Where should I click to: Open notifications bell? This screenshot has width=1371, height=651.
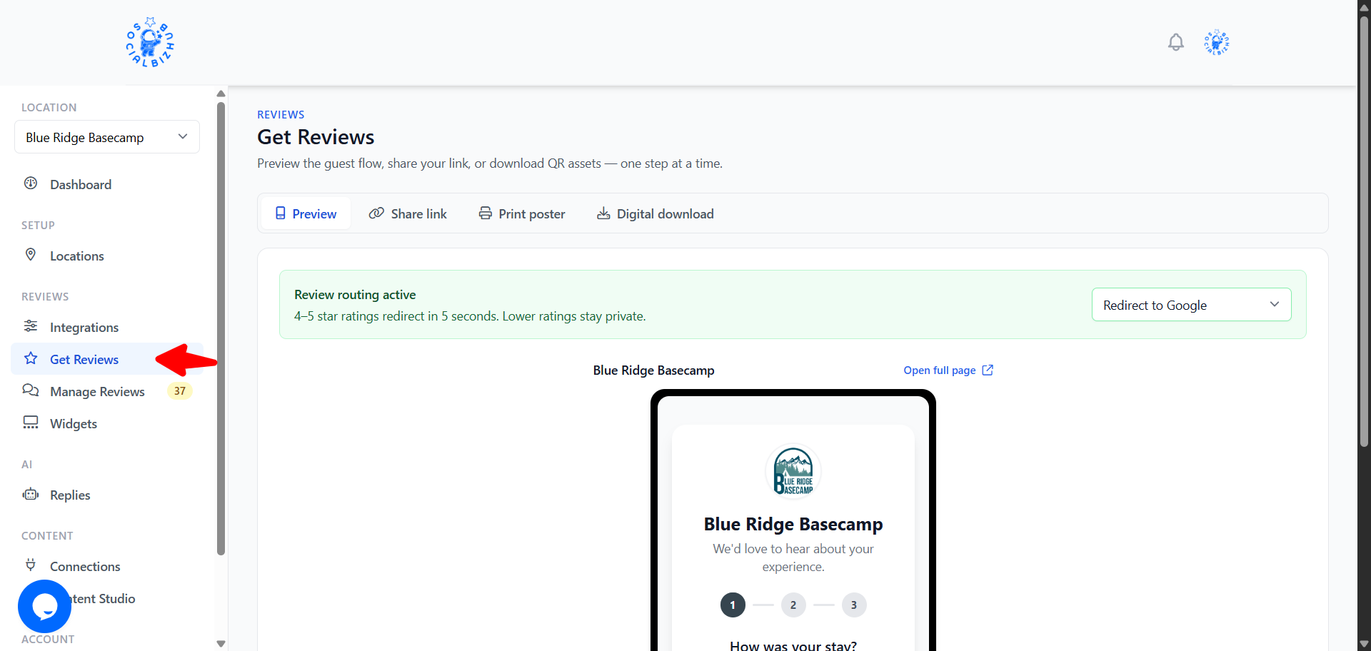pos(1175,42)
